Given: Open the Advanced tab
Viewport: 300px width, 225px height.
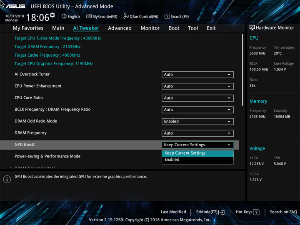Looking at the screenshot, I should (120, 28).
